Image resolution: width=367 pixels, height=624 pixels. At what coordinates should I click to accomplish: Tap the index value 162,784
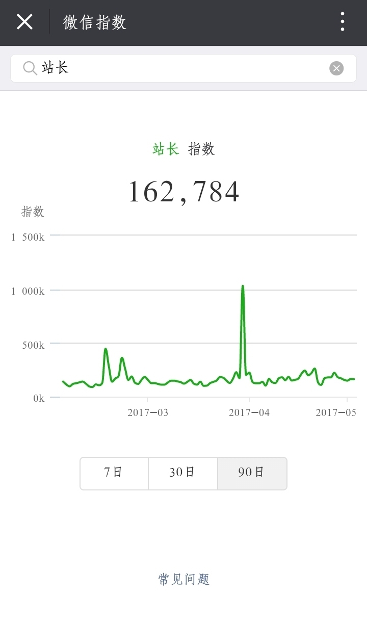pyautogui.click(x=183, y=192)
